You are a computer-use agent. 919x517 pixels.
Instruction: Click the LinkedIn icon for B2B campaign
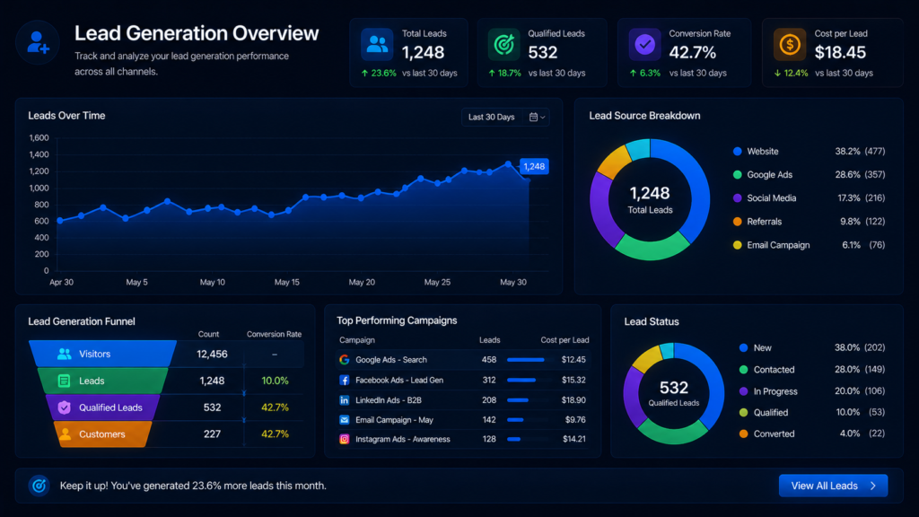click(x=344, y=399)
